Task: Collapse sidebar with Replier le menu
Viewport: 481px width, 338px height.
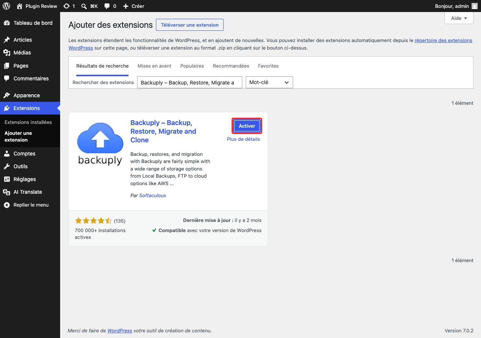Action: click(30, 205)
